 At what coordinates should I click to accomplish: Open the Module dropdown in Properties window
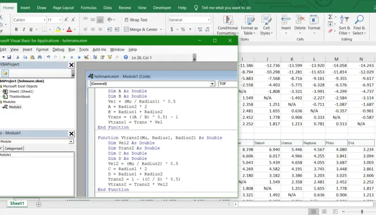[x=71, y=142]
